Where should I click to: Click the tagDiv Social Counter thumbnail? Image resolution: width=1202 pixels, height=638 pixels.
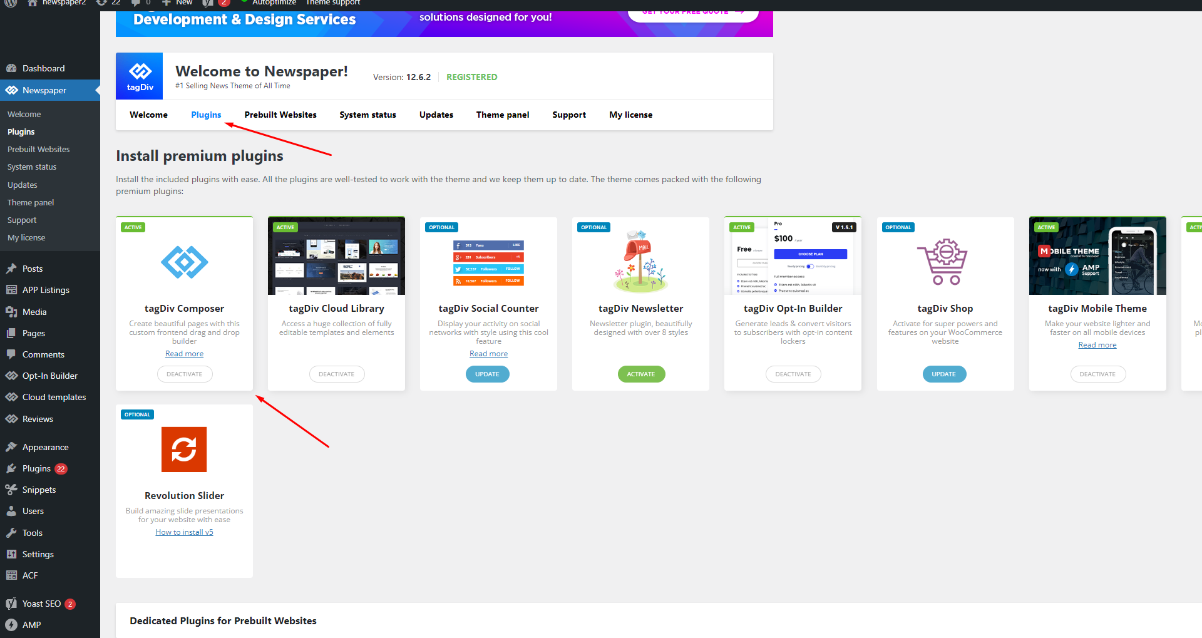tap(488, 262)
